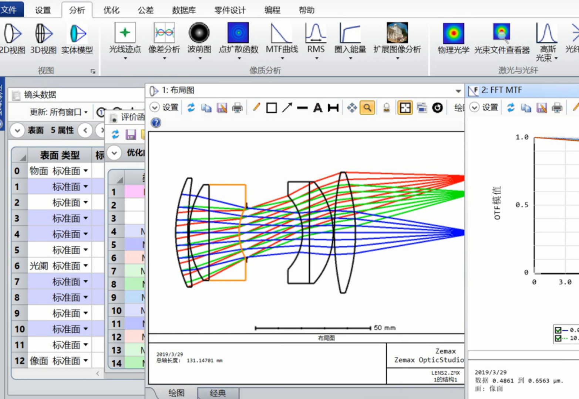Screen dimensions: 579x399
Task: Open MTF曲线 analysis
Action: [282, 41]
